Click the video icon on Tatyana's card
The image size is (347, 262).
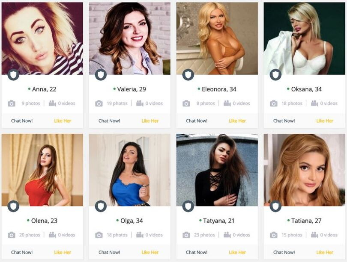click(x=227, y=235)
